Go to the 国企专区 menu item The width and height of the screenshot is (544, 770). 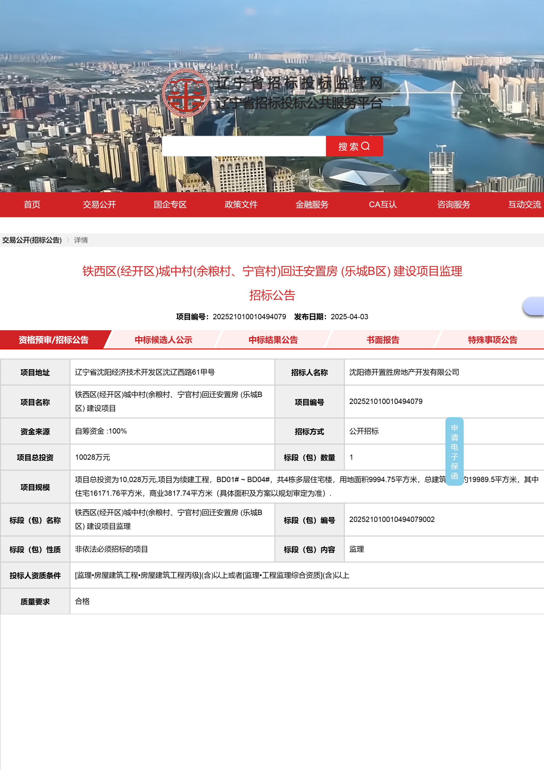pos(170,205)
